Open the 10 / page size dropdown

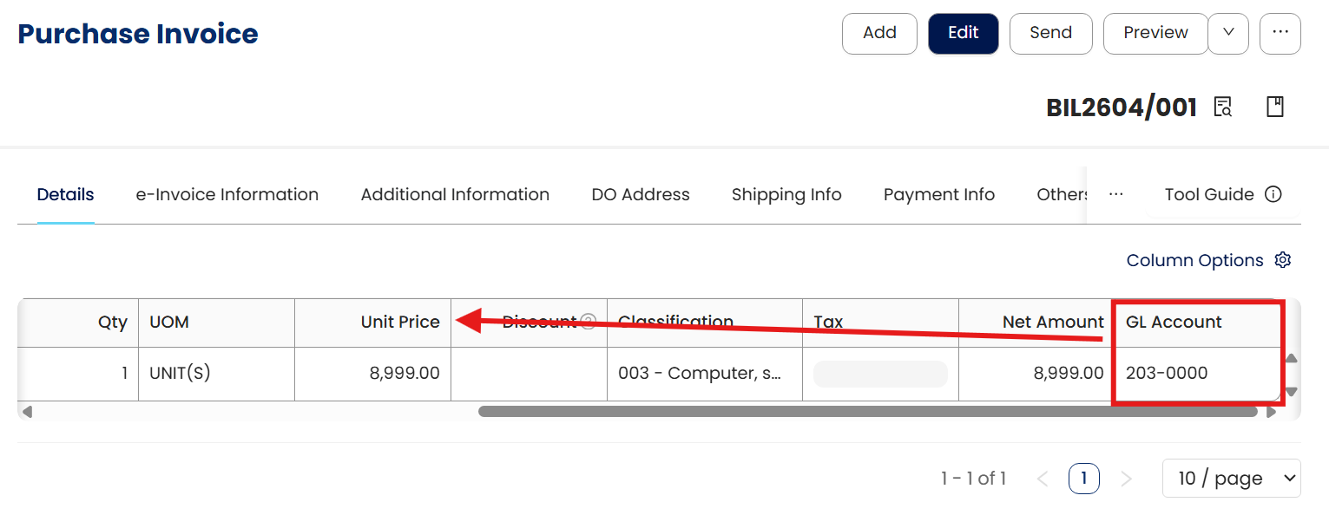pos(1231,478)
